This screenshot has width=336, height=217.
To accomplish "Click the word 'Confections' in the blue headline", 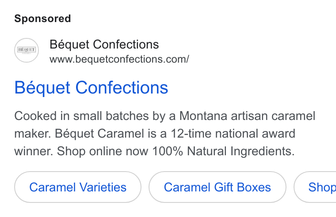I will click(122, 88).
